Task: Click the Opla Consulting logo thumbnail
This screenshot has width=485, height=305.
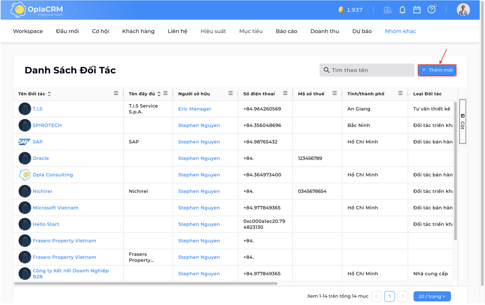Action: coord(25,175)
